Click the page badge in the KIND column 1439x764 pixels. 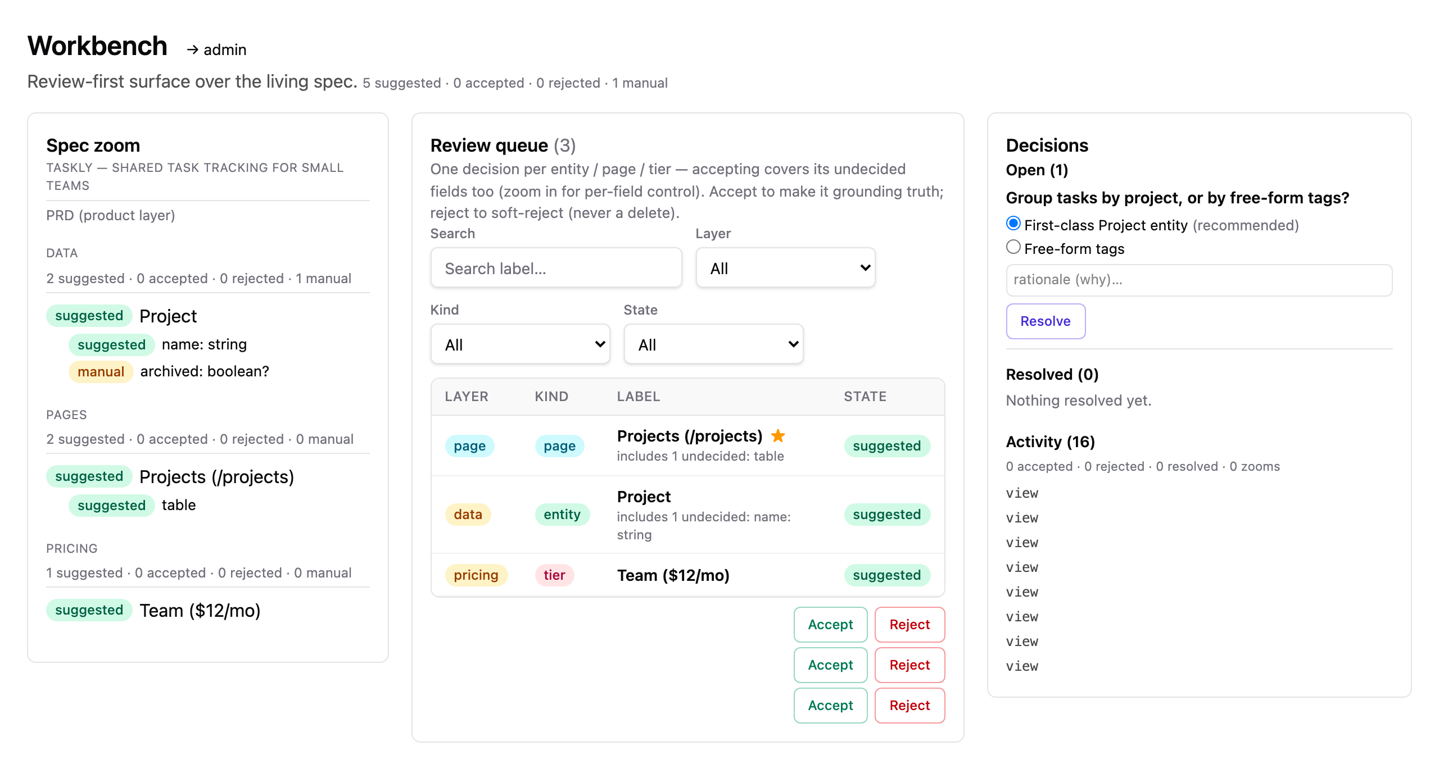(559, 446)
